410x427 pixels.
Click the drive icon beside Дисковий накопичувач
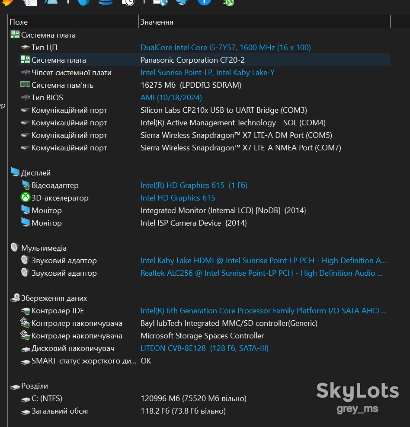click(x=26, y=349)
